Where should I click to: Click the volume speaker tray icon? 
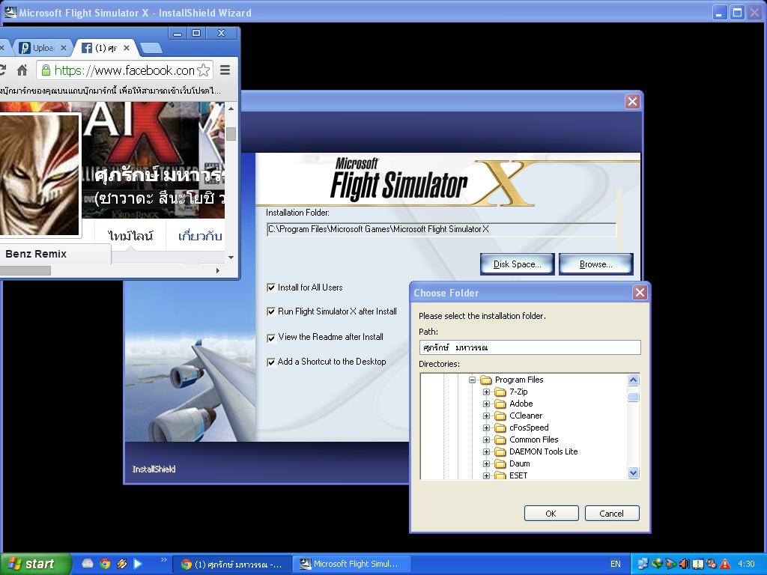[x=684, y=564]
